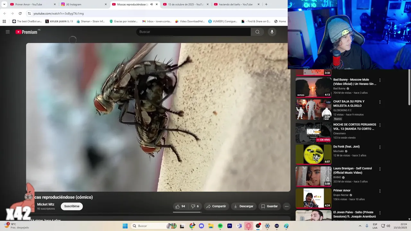Open the YouTube guide hamburger menu

pos(8,32)
